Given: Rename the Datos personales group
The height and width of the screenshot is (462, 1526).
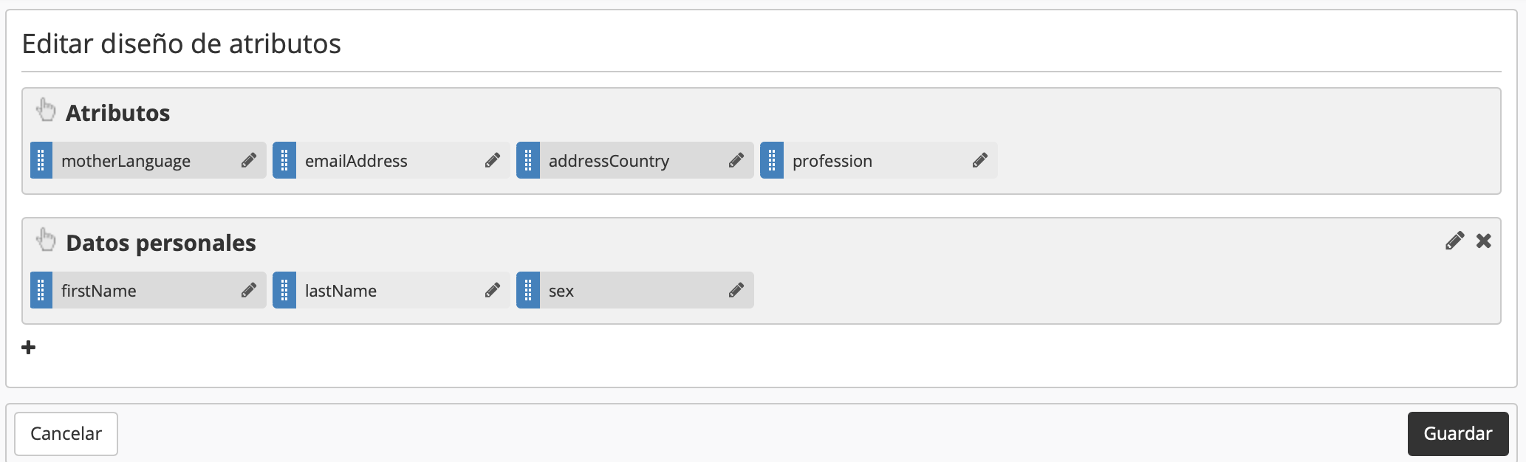Looking at the screenshot, I should [1454, 241].
